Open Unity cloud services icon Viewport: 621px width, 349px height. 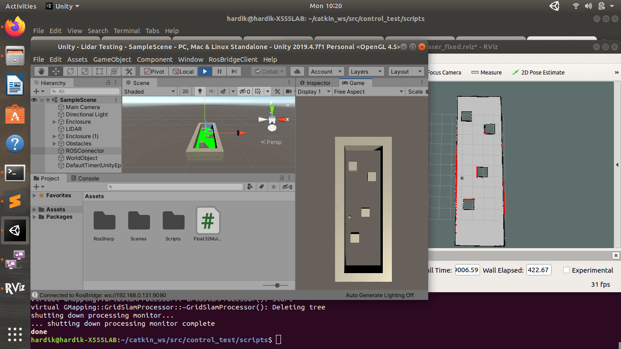coord(297,71)
